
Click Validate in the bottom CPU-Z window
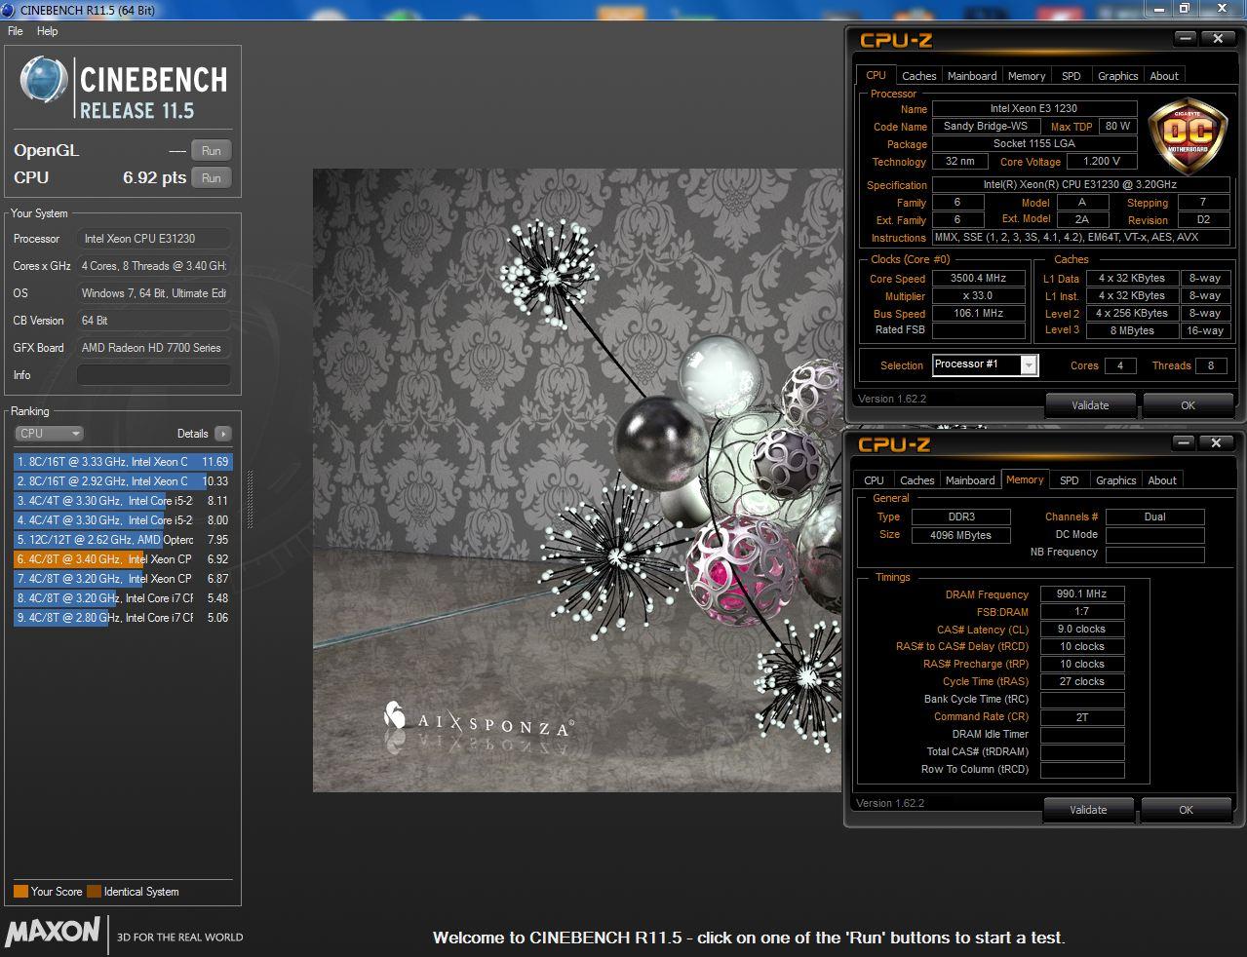pyautogui.click(x=1088, y=810)
